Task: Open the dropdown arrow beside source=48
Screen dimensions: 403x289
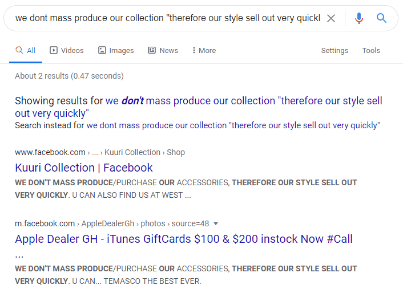Action: 216,223
